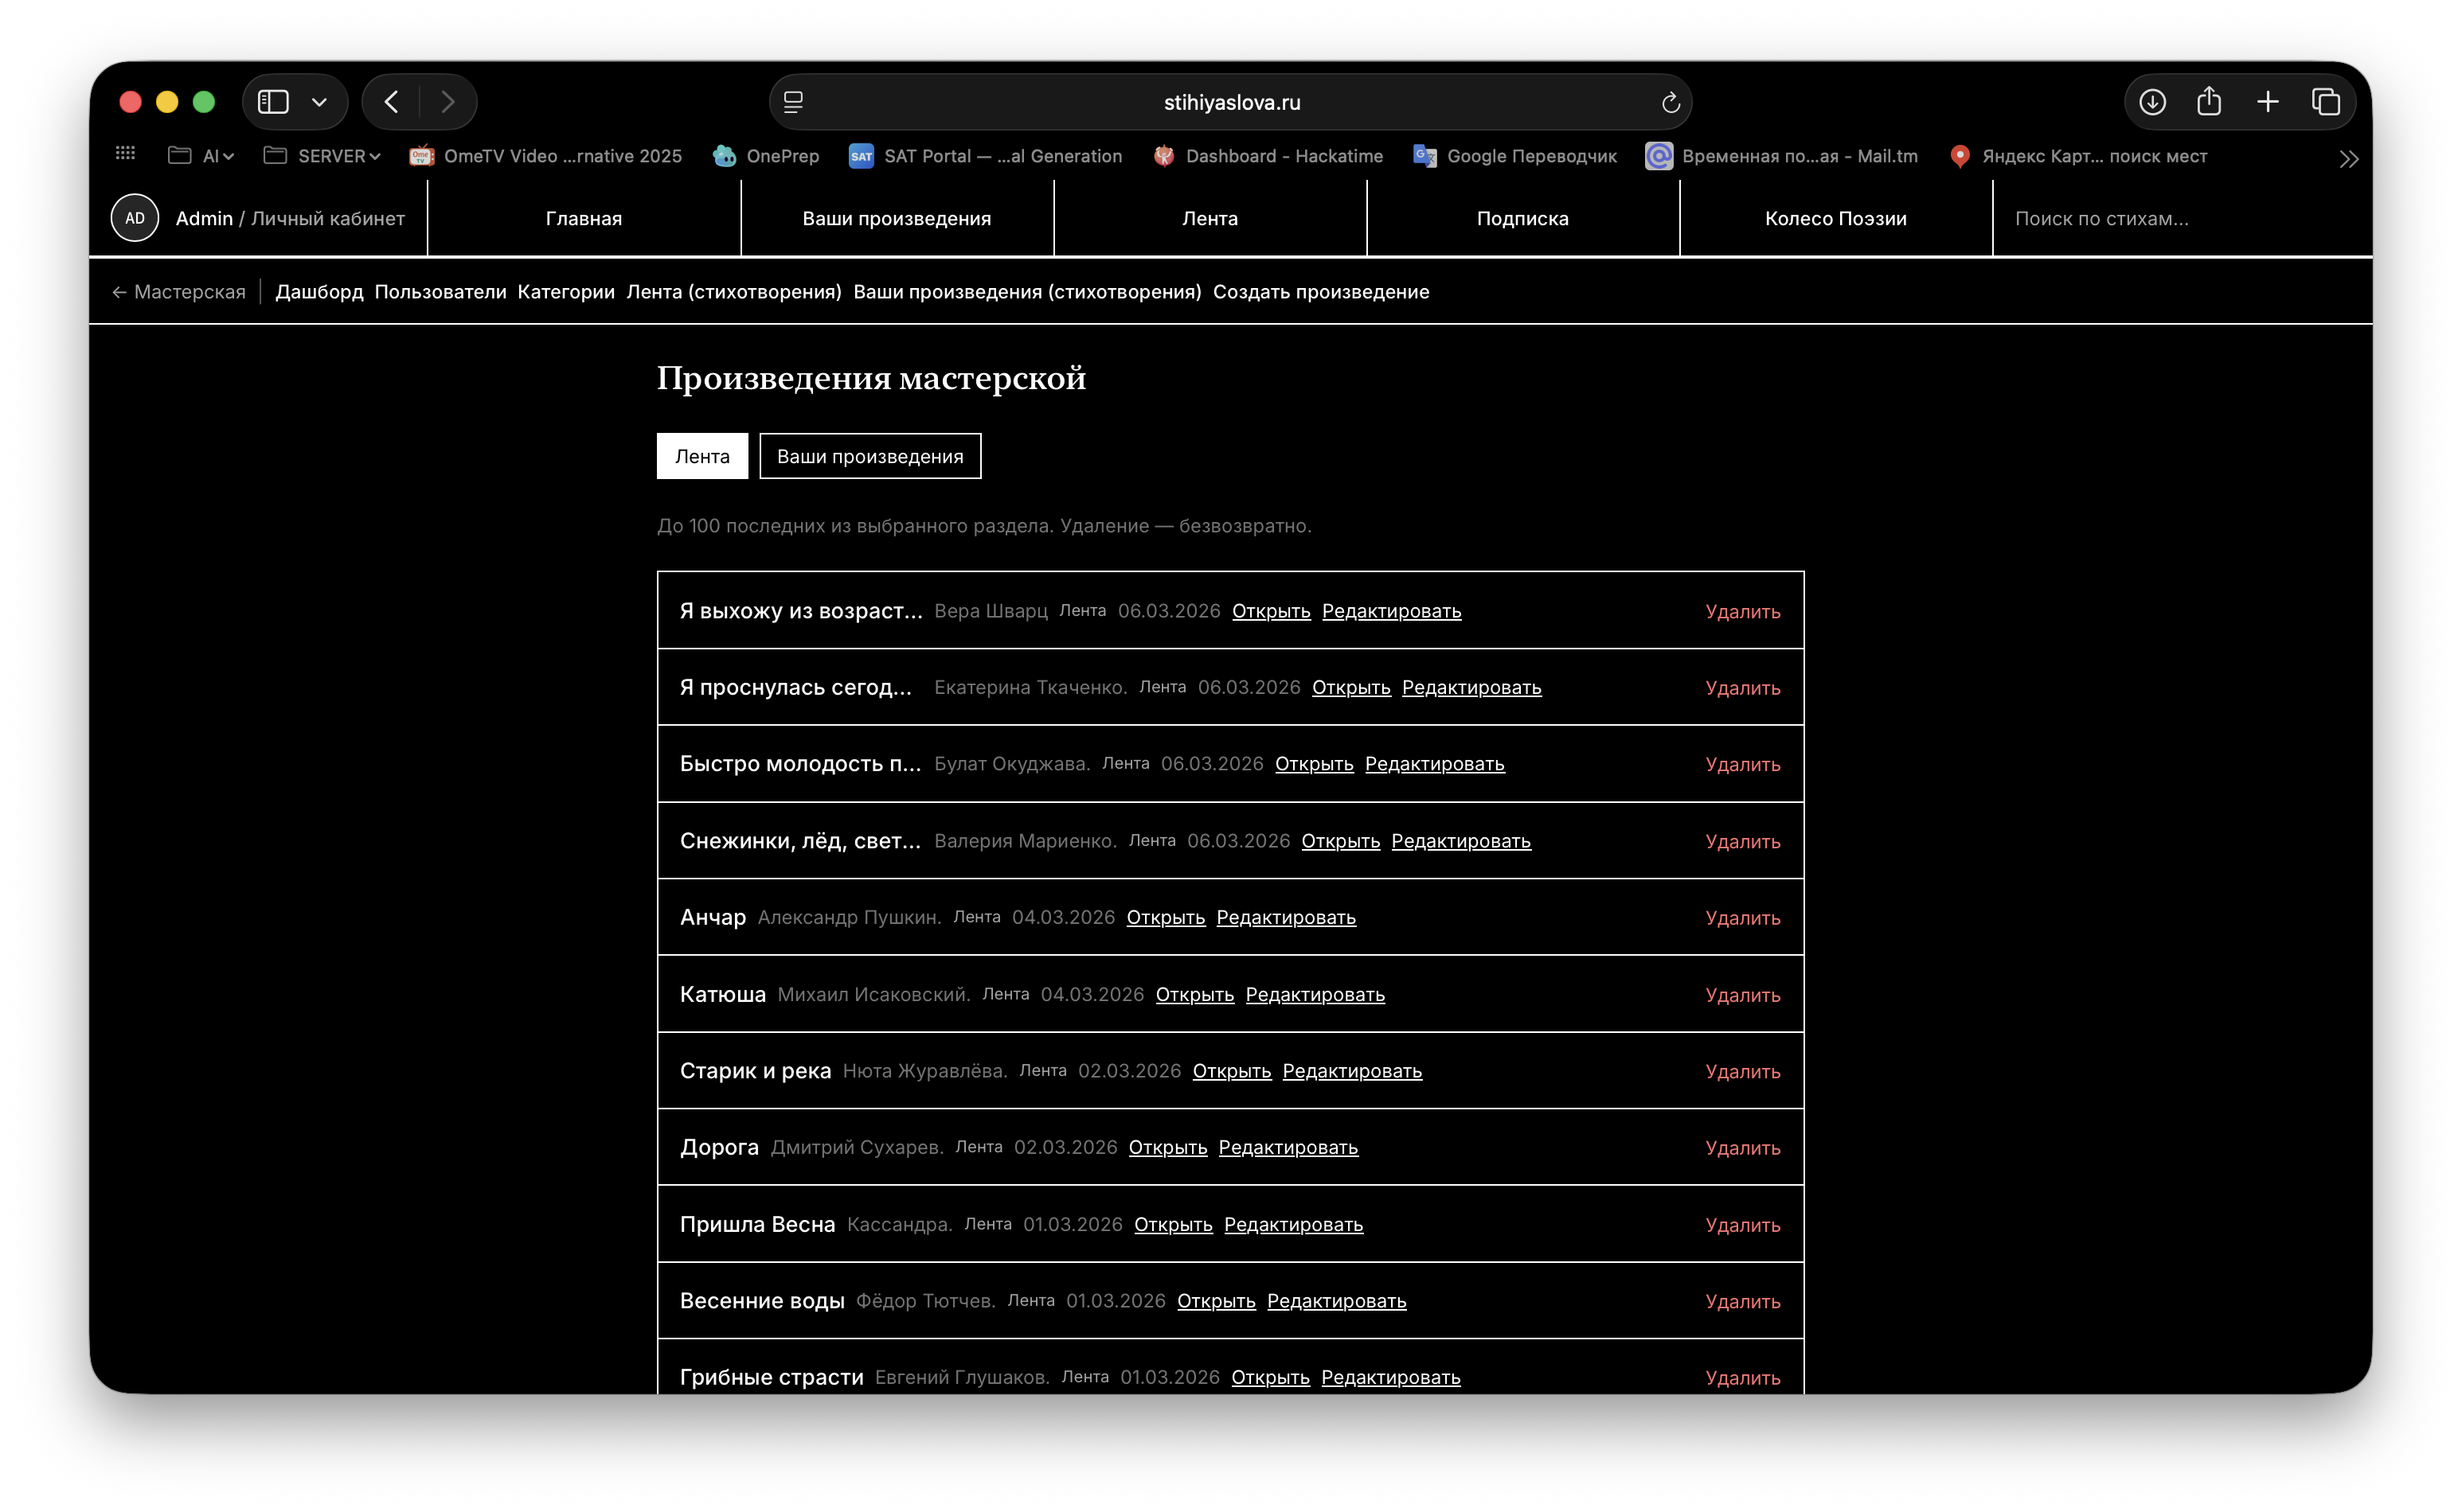The height and width of the screenshot is (1512, 2462).
Task: Delete the Анчар poem entry
Action: (1741, 918)
